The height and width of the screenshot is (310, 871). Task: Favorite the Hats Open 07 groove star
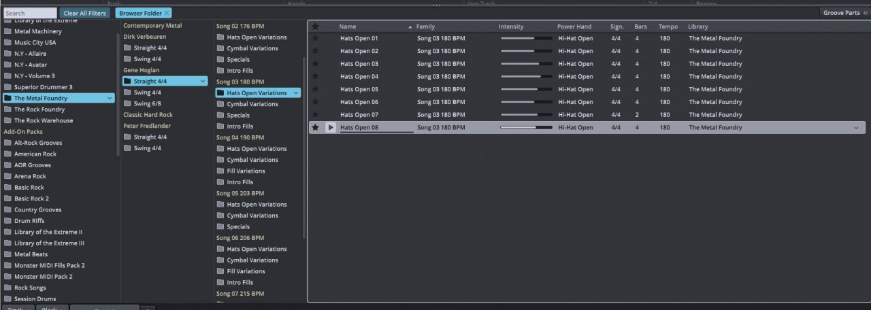[315, 114]
